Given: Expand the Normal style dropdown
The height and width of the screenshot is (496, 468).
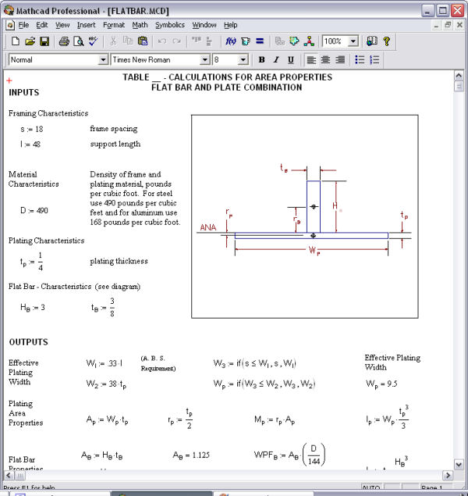Looking at the screenshot, I should 103,60.
